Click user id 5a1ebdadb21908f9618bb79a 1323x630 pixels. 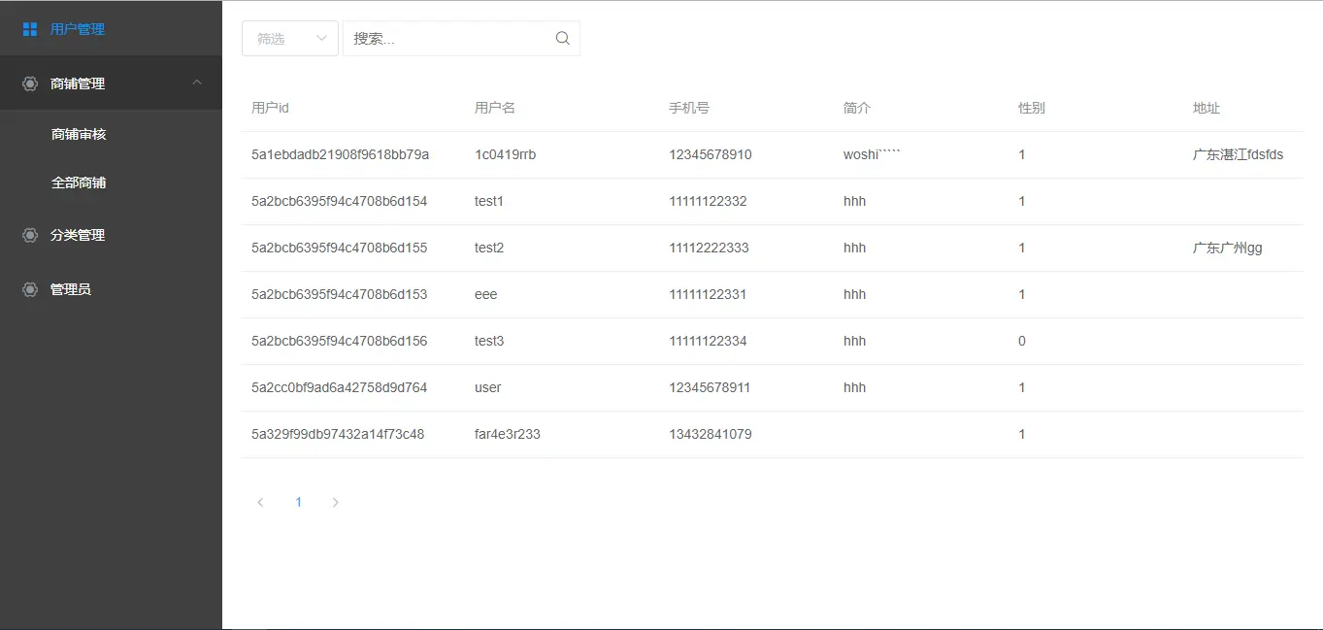coord(340,154)
